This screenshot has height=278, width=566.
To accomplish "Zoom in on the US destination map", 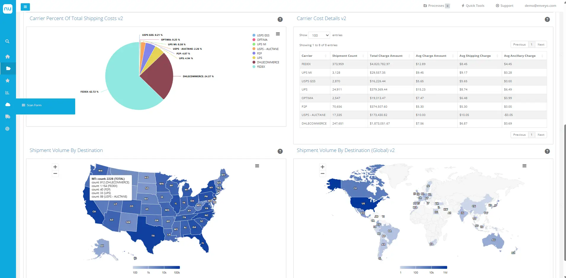I will tap(55, 167).
